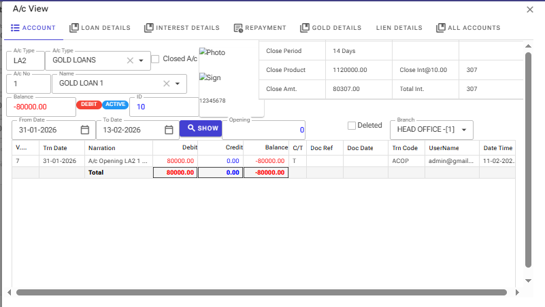This screenshot has width=545, height=307.
Task: Enable the Deleted checkbox
Action: 352,125
